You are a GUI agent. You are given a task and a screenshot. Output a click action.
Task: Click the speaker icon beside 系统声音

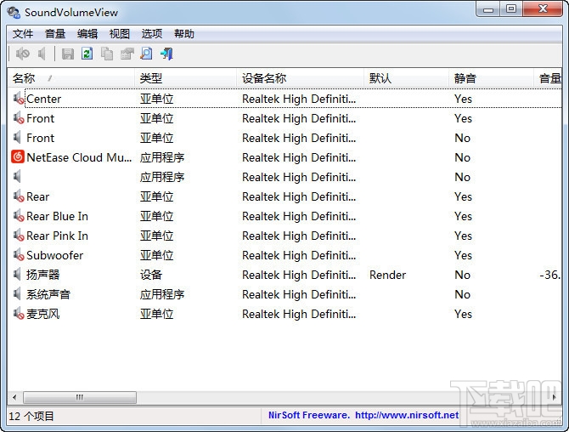tap(17, 294)
